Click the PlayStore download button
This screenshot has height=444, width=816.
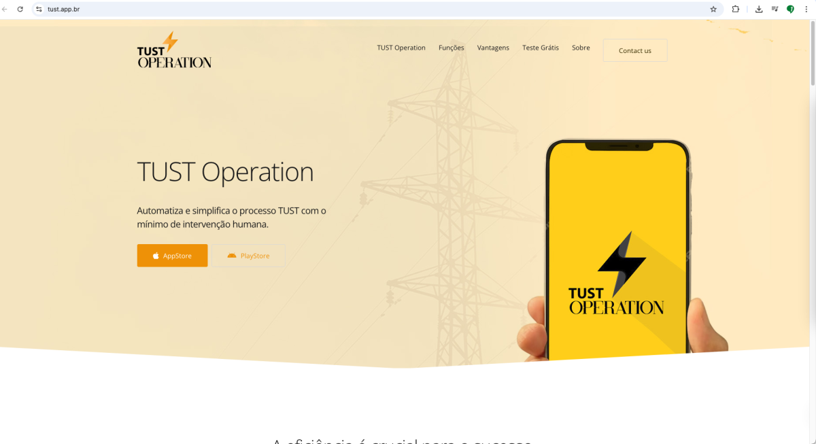coord(248,256)
